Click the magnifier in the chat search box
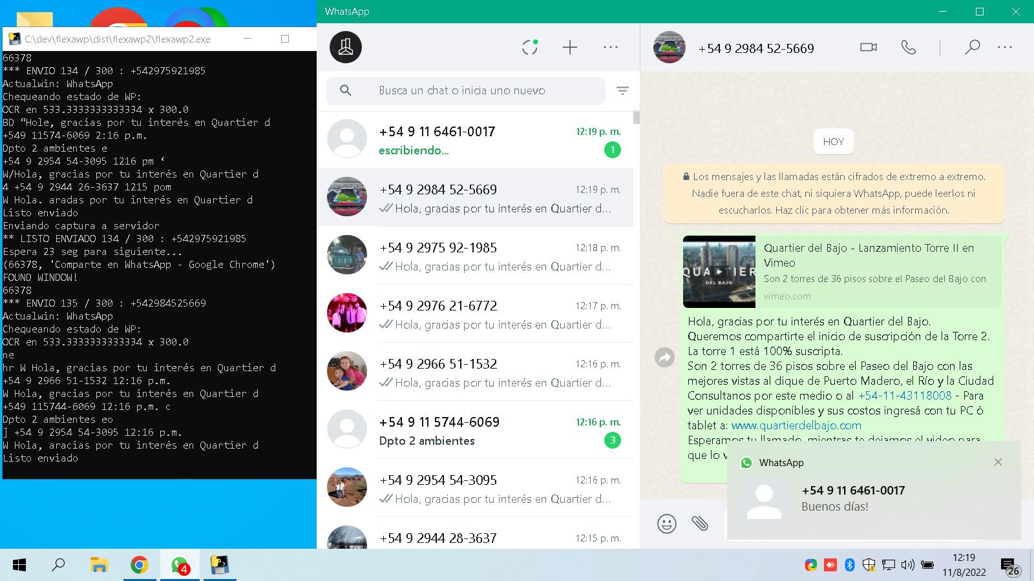 [x=346, y=91]
